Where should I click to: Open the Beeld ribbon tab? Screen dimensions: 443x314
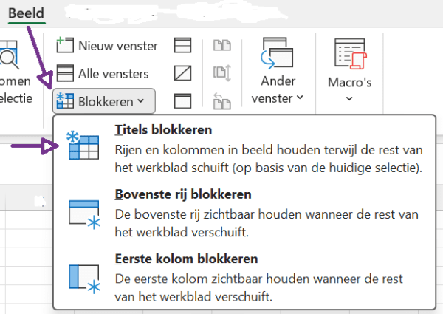pos(27,13)
